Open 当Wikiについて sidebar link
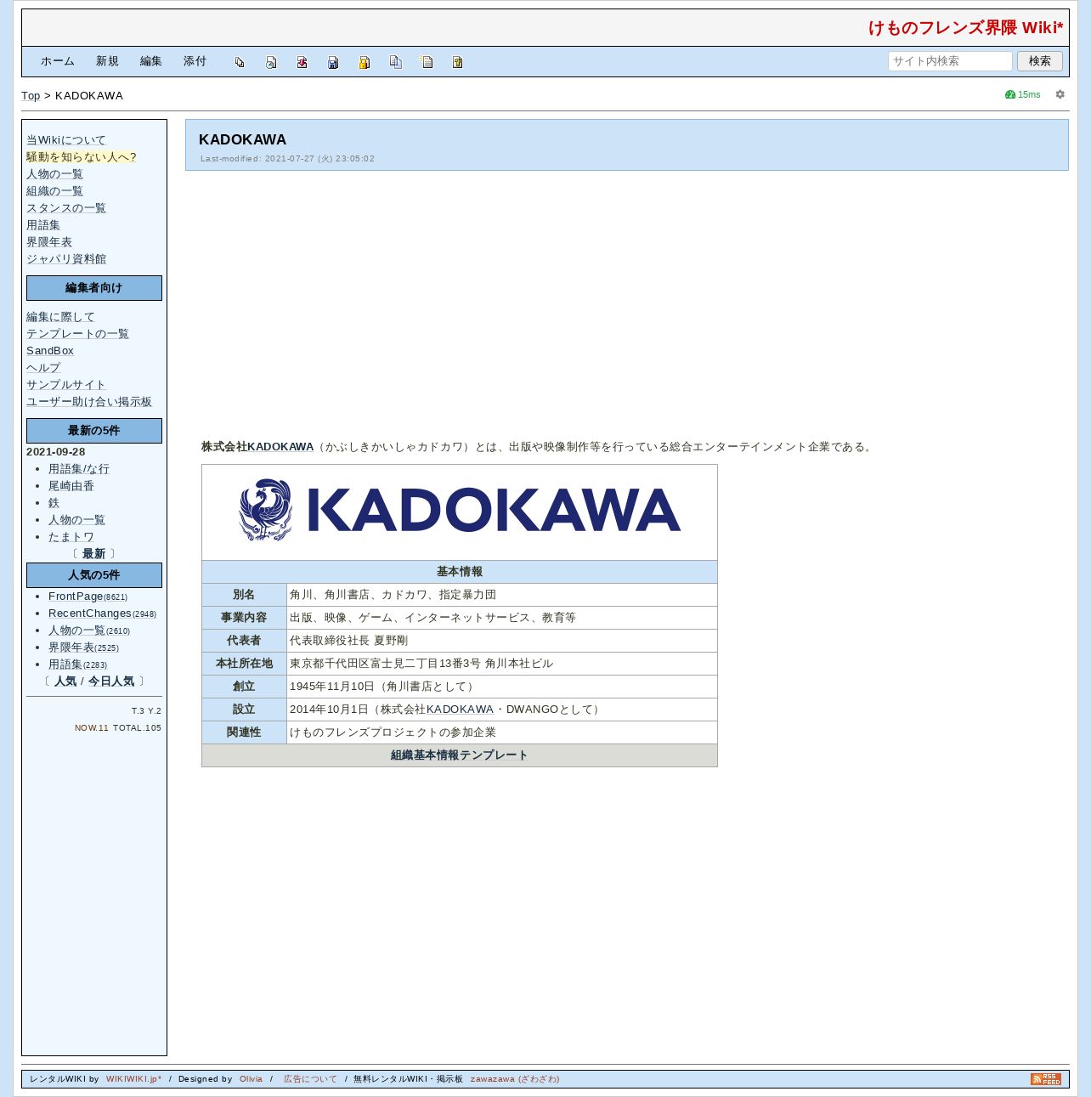Image resolution: width=1091 pixels, height=1097 pixels. pos(66,140)
